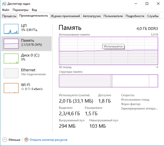Viewport: 164px width, 146px height.
Task: Click the '60 секунд' axis label
Action: pyautogui.click(x=65, y=67)
